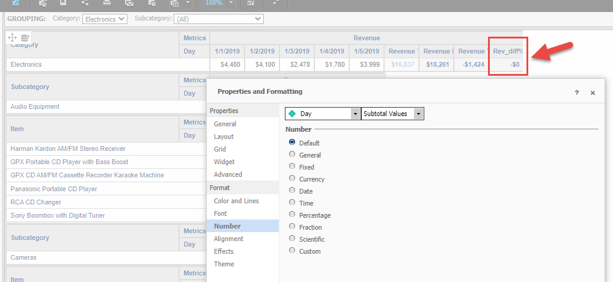Click the $4,100 revenue cell

[x=262, y=64]
